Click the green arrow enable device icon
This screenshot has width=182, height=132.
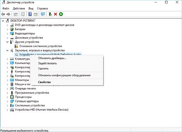[x=61, y=14]
